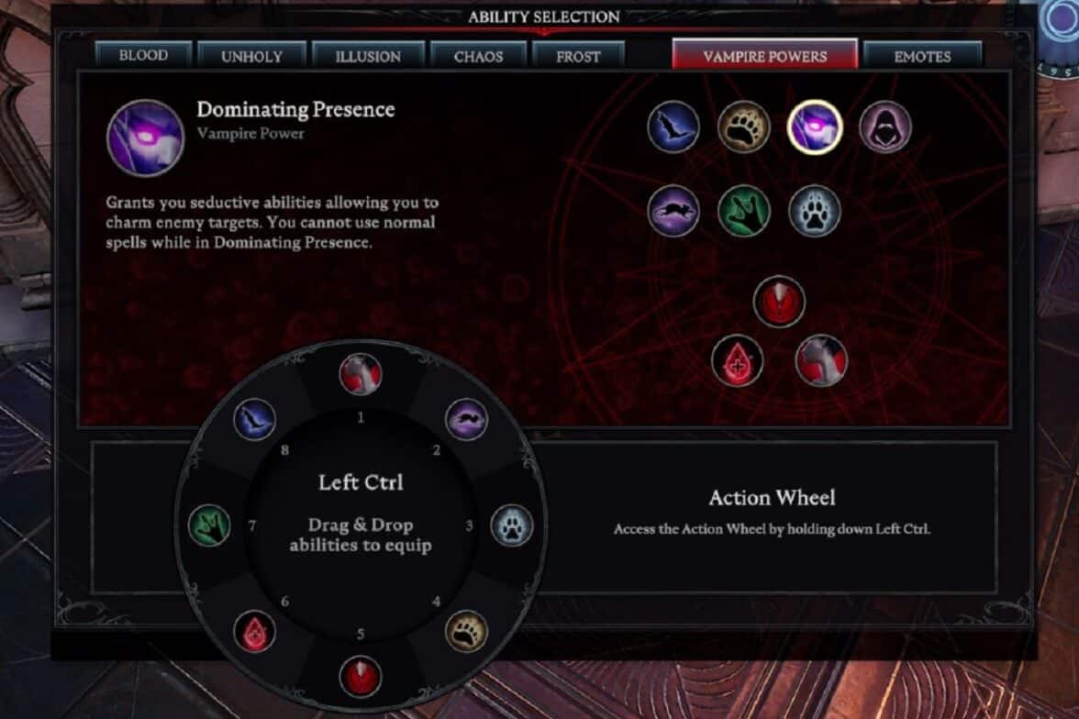
Task: Pick the Rat Form power icon
Action: [x=673, y=211]
